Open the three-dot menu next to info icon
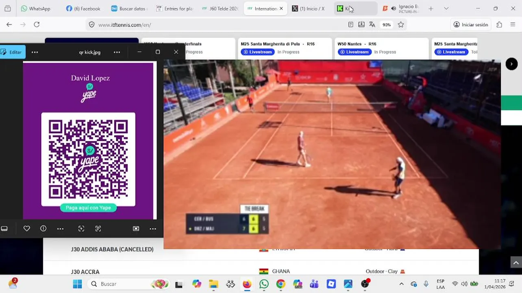 [60, 229]
